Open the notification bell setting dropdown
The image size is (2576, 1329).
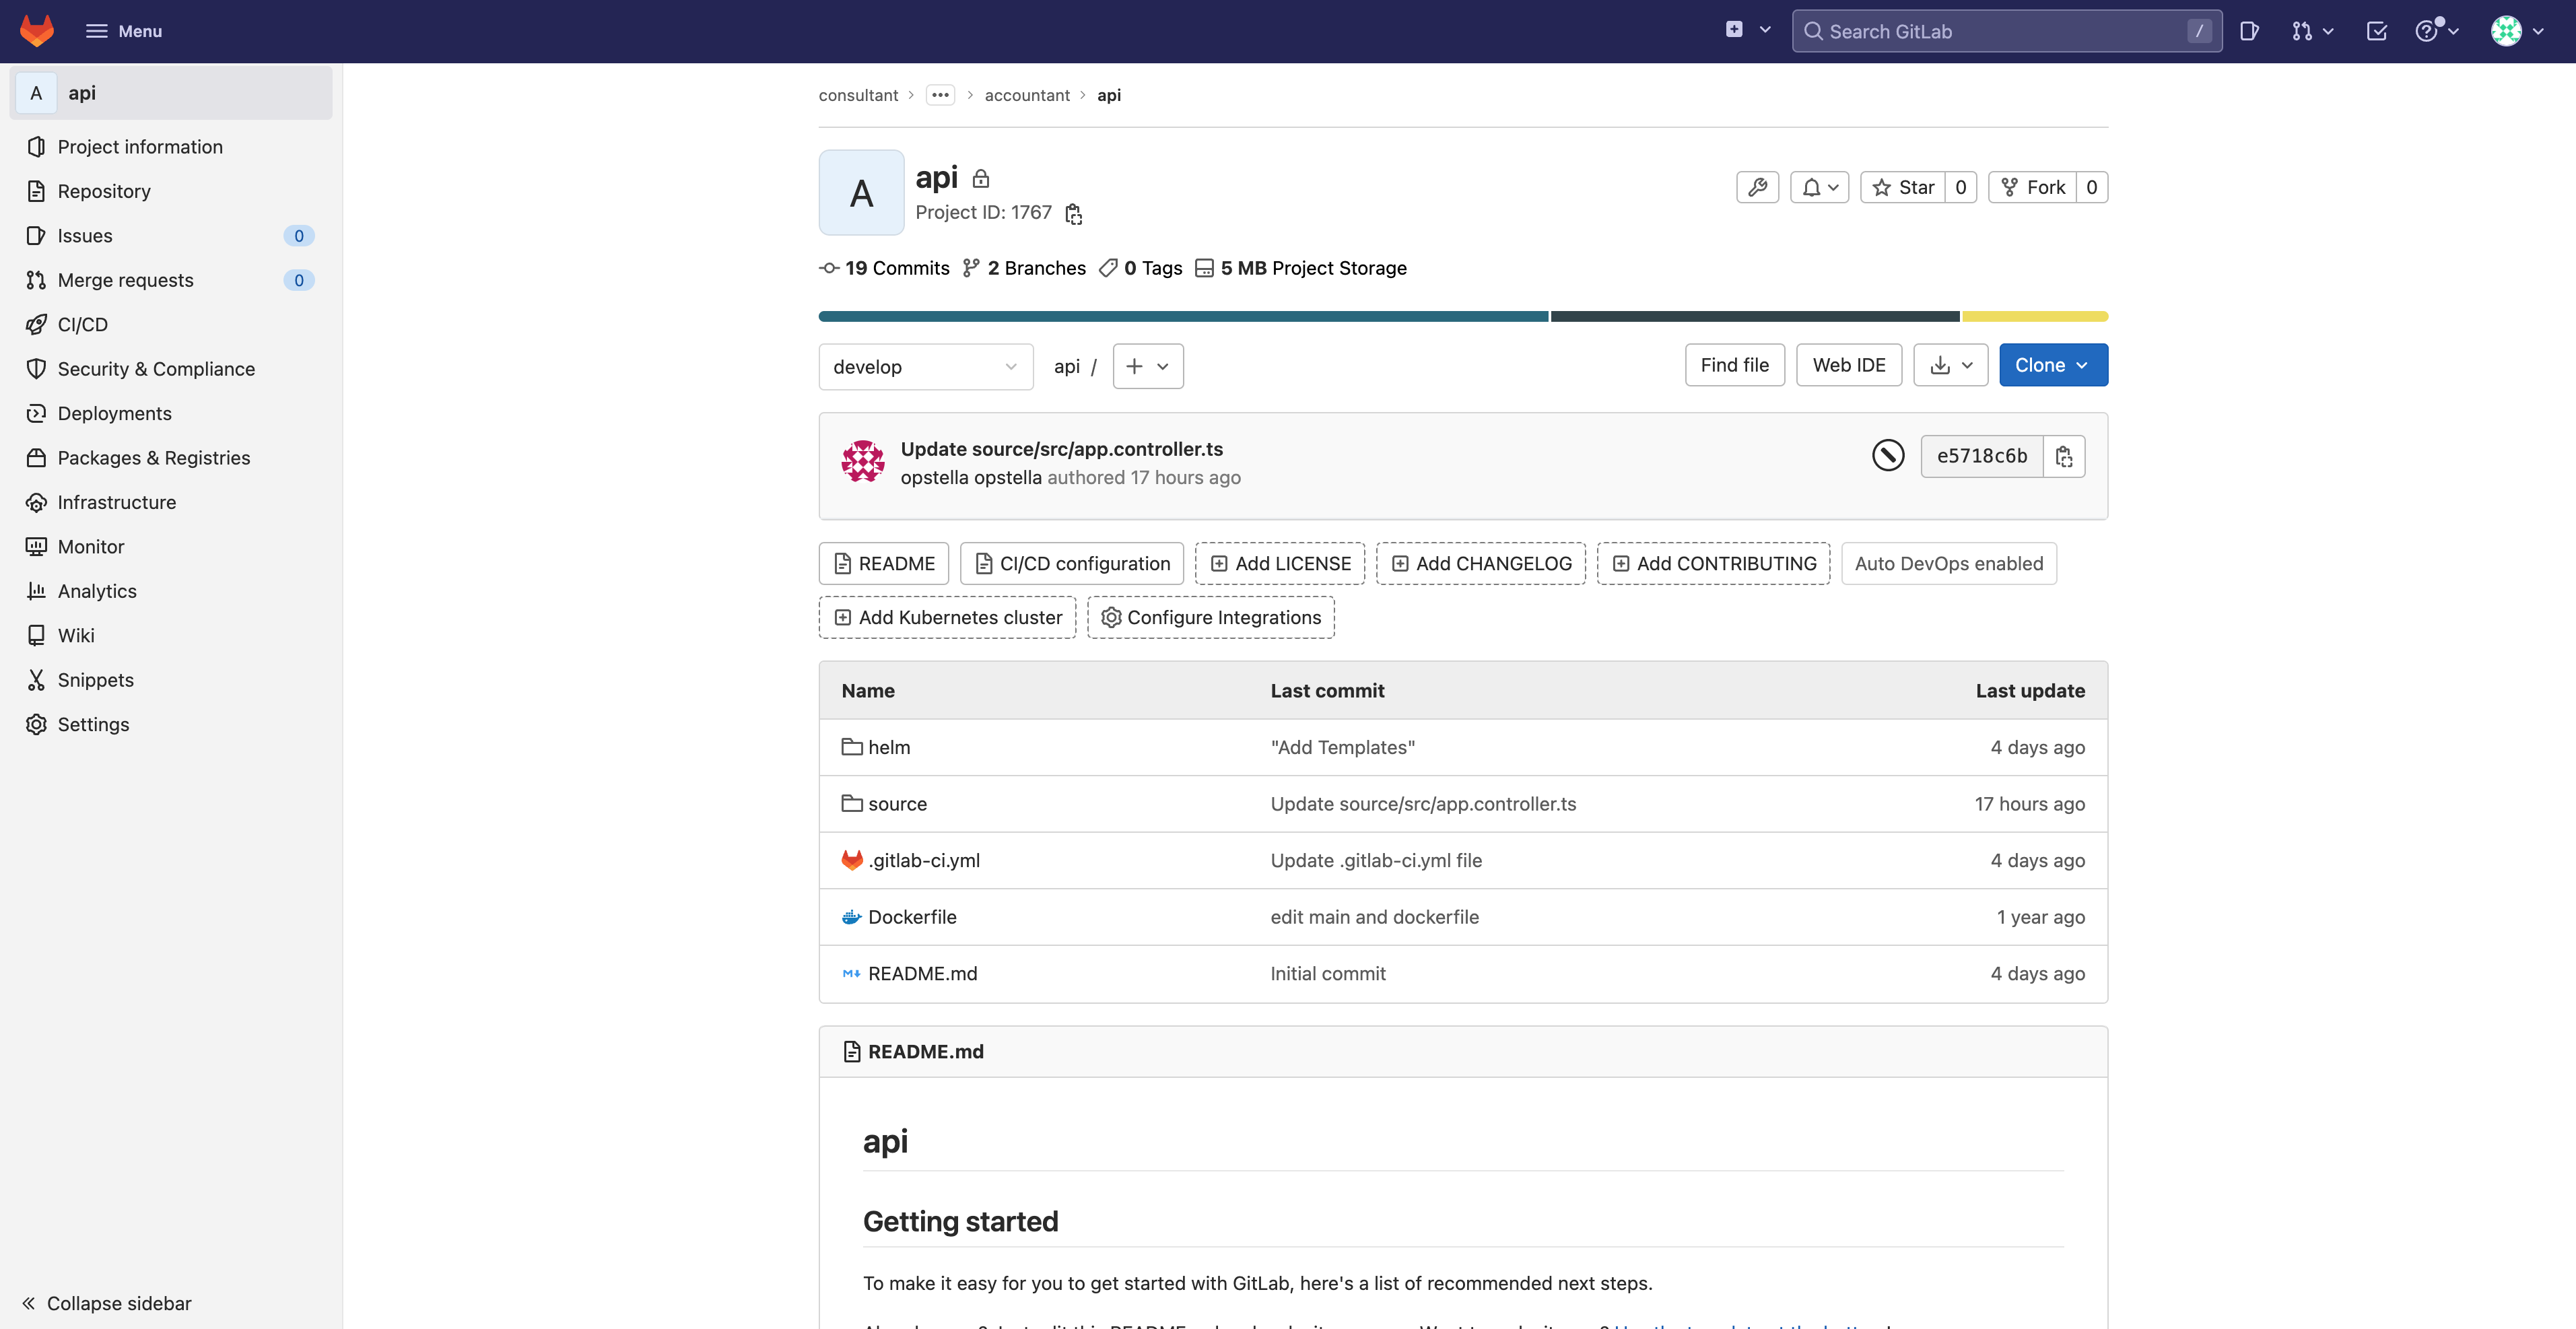point(1819,187)
